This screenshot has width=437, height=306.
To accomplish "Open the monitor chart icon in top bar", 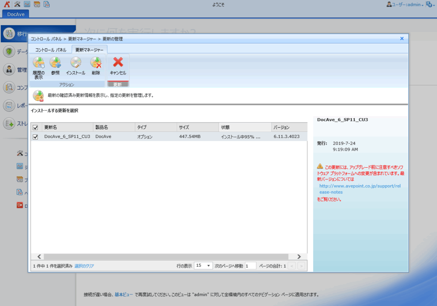I will click(27, 4).
